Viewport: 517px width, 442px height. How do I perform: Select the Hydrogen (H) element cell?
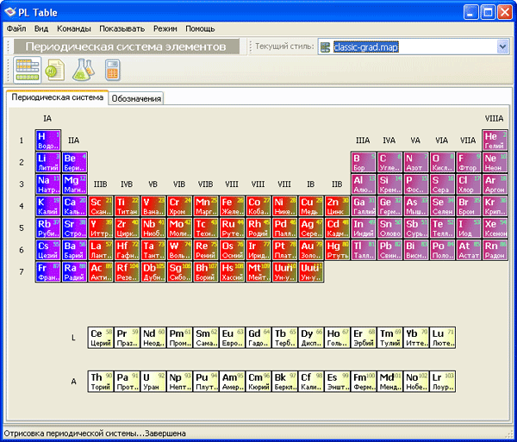tap(47, 140)
